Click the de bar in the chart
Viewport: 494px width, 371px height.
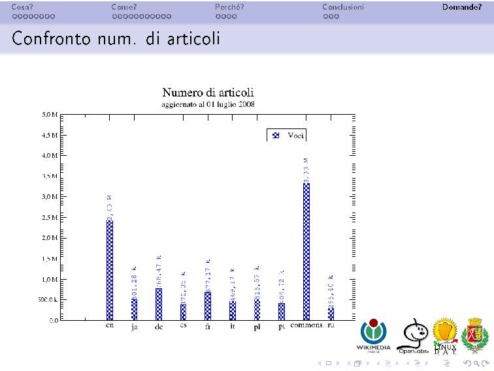coord(159,304)
